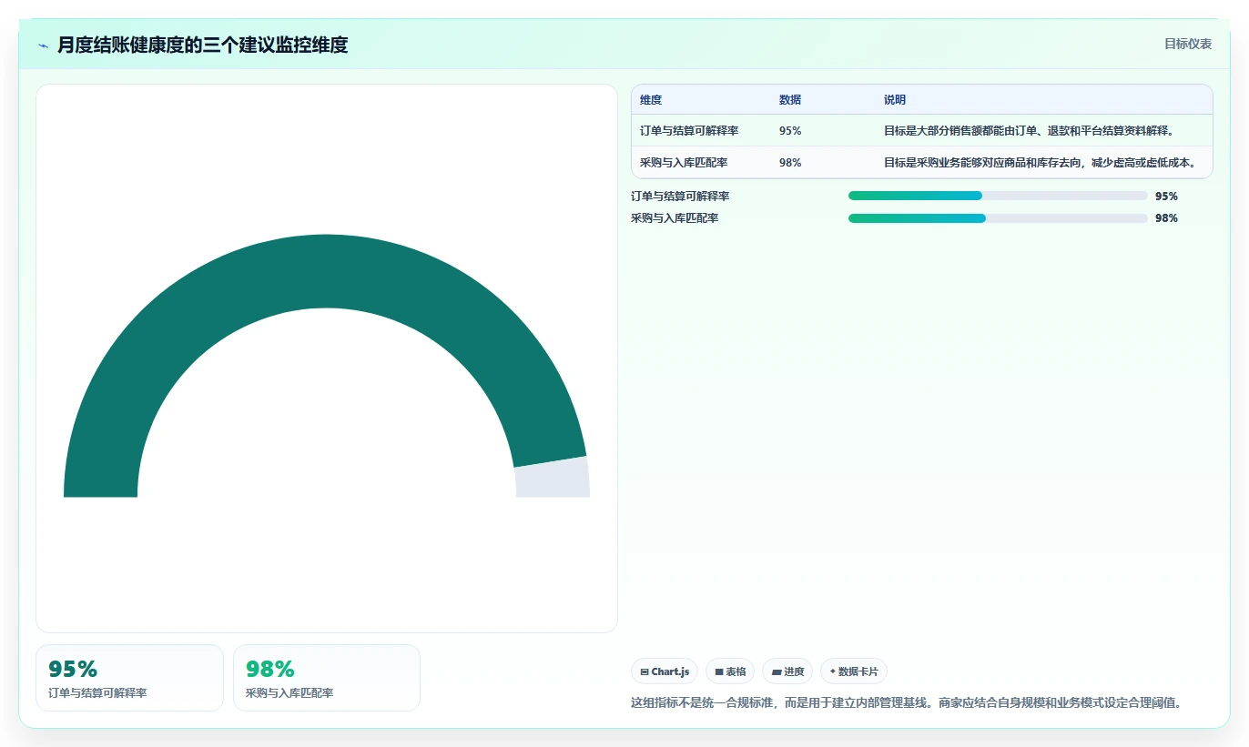
Task: Click the 订单与结算可解释率 progress row label
Action: coord(680,197)
